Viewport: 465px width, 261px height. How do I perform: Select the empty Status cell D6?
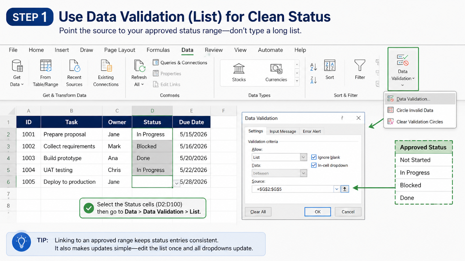pos(152,182)
